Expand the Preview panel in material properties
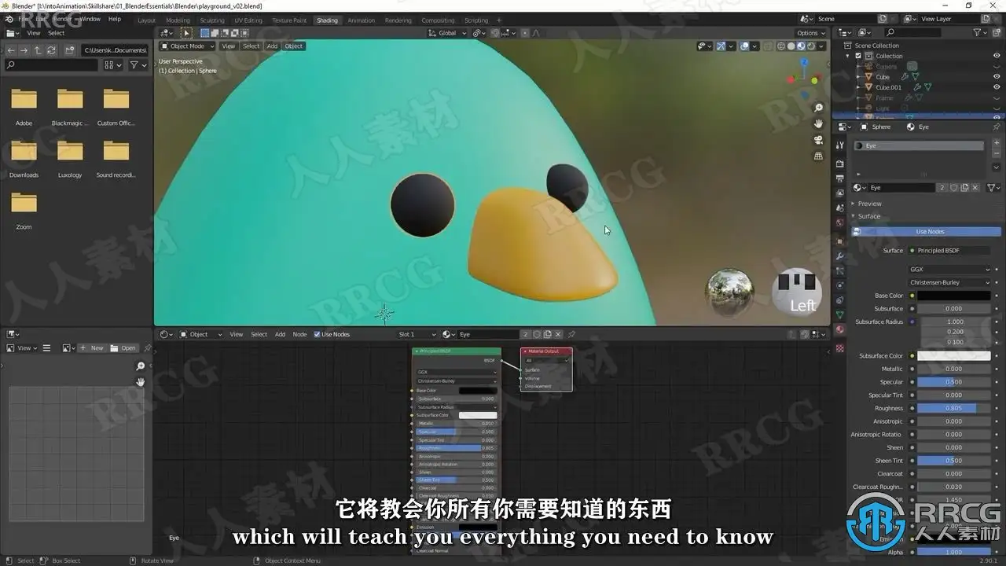Screen dimensions: 1006x566 tap(869, 204)
